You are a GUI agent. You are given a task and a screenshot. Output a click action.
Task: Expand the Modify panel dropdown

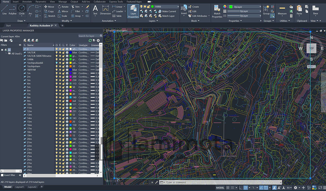click(x=67, y=21)
